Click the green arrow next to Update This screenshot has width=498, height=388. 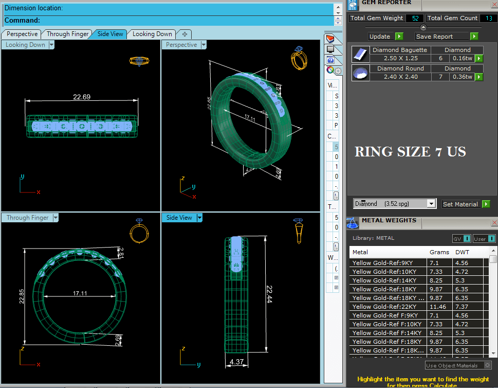399,37
